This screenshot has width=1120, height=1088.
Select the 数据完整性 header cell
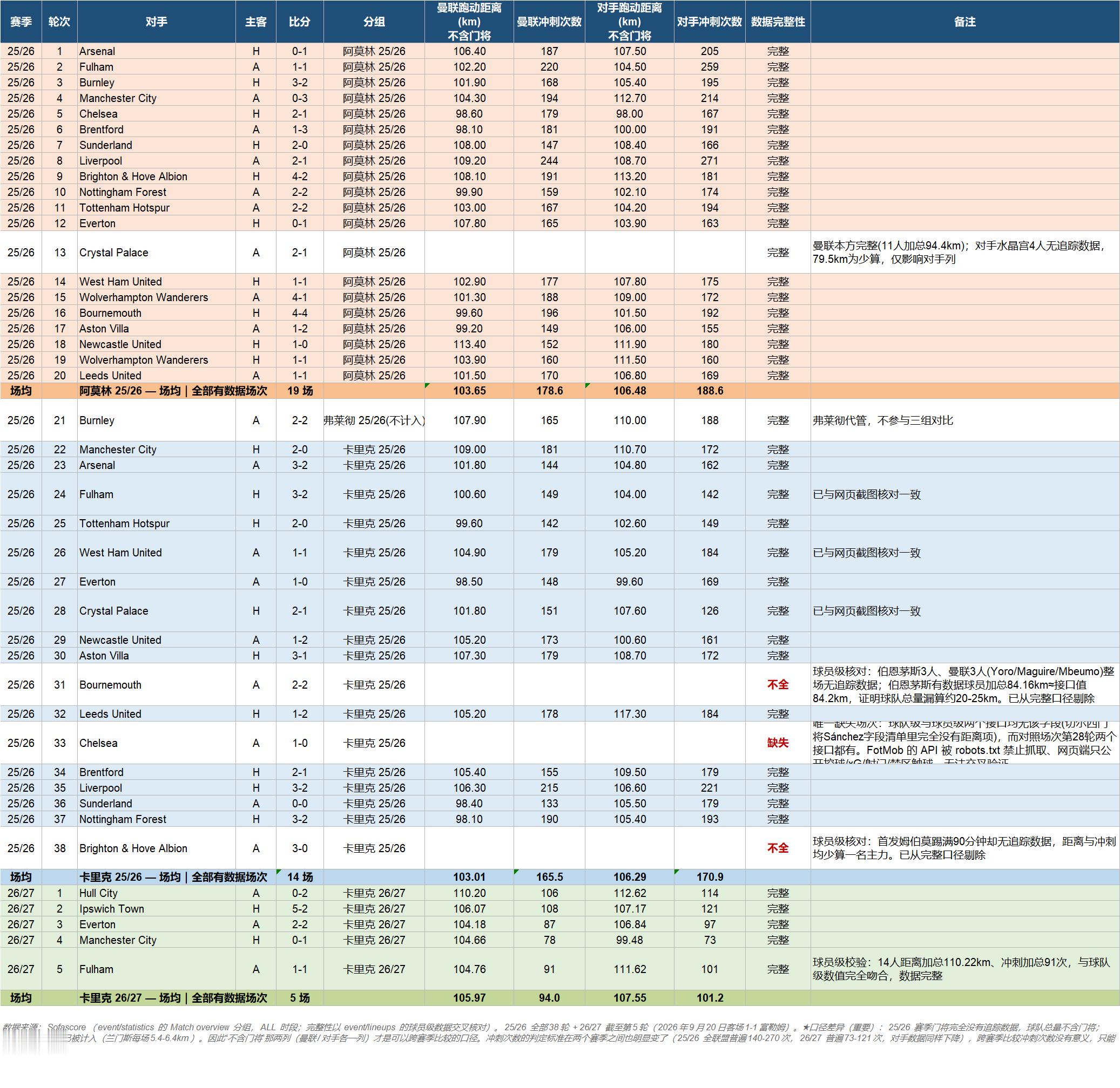pyautogui.click(x=778, y=22)
